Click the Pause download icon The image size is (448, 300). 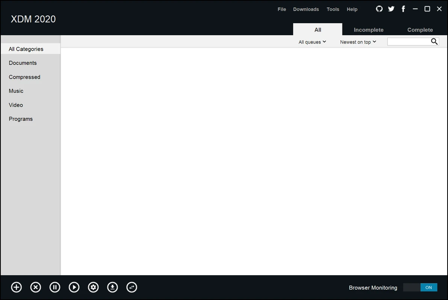(x=55, y=287)
